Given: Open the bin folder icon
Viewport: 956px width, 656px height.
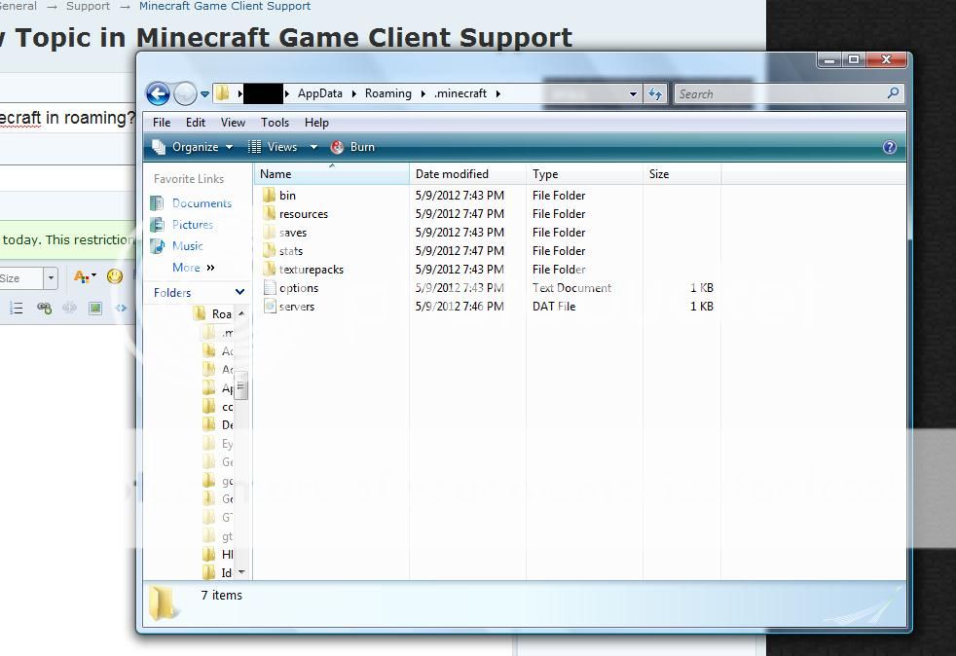Looking at the screenshot, I should 270,196.
